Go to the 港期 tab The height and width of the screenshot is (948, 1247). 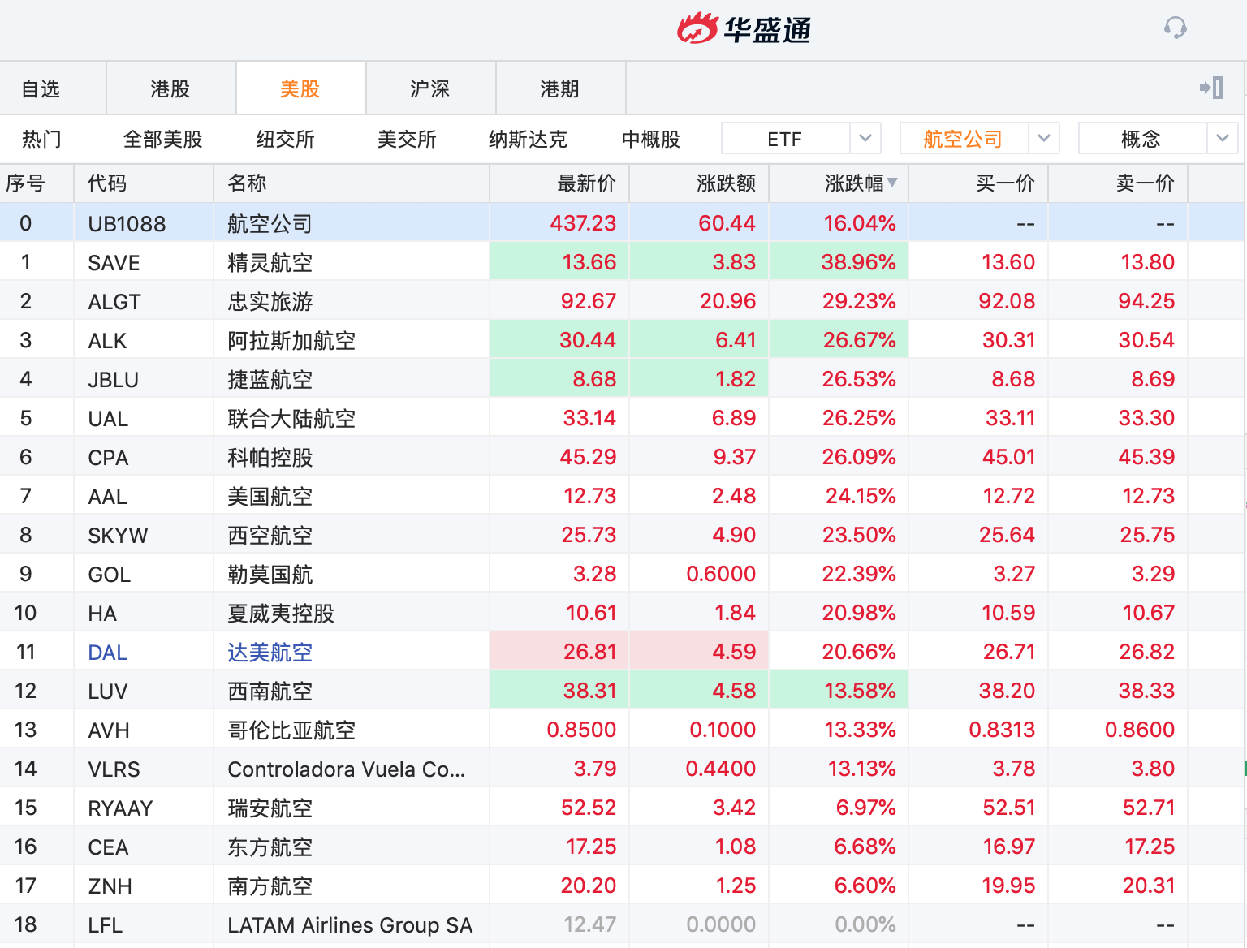(x=560, y=88)
